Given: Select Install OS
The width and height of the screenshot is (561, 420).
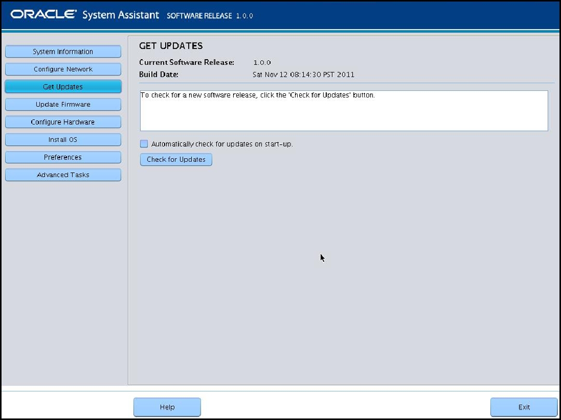Looking at the screenshot, I should pyautogui.click(x=63, y=139).
